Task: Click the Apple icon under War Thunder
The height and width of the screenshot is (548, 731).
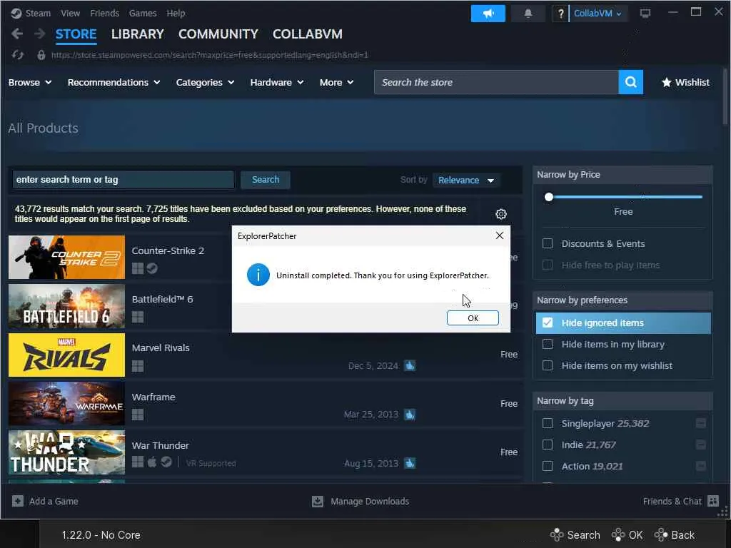Action: tap(152, 462)
